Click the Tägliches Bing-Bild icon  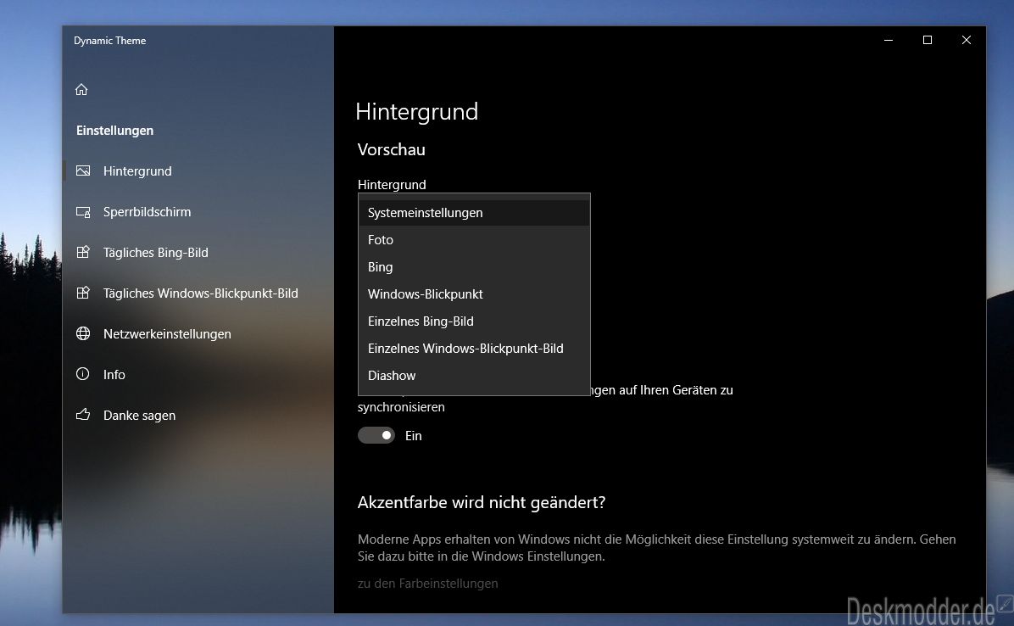83,252
